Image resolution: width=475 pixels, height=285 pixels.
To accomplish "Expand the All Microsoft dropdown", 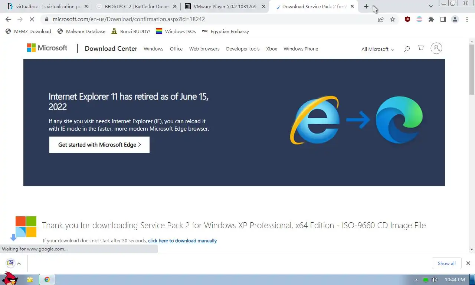I will tap(378, 49).
